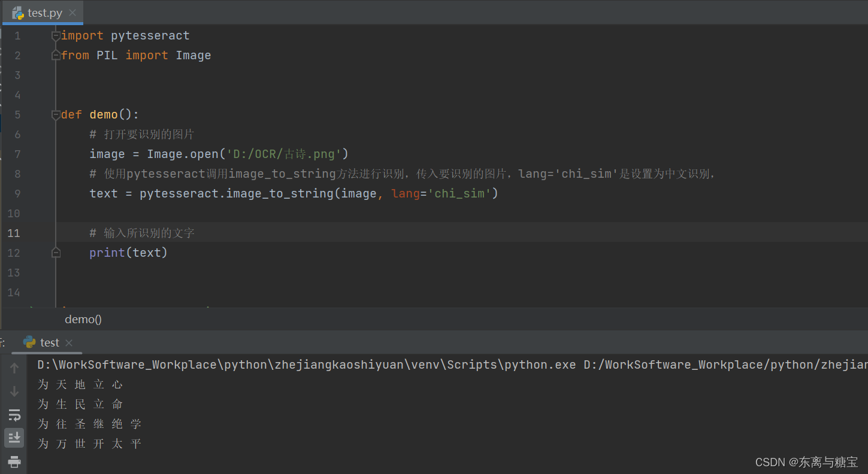Click the comment on line 8 about pytesseract
The image size is (868, 474).
pos(403,174)
